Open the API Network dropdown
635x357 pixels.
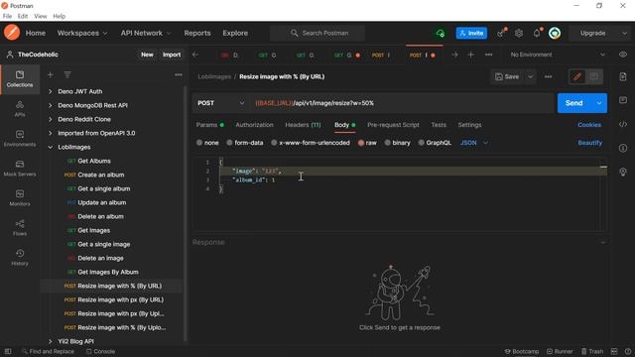tap(146, 33)
